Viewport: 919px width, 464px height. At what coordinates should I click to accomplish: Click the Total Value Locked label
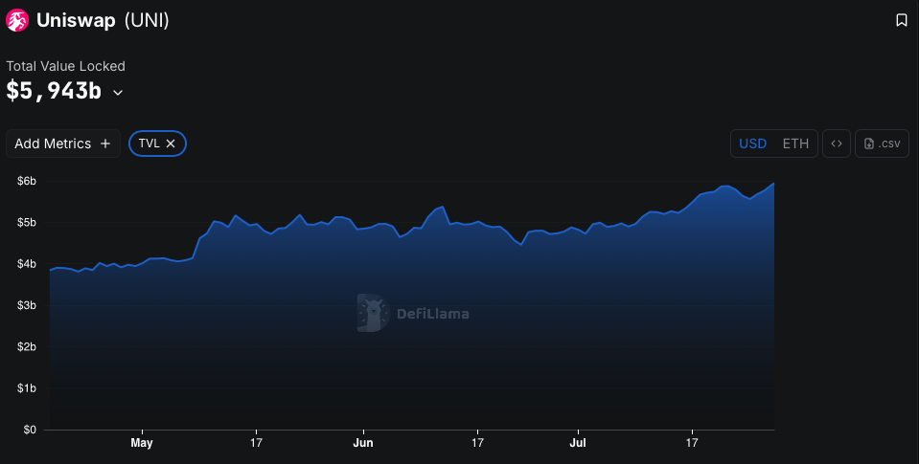[x=65, y=66]
